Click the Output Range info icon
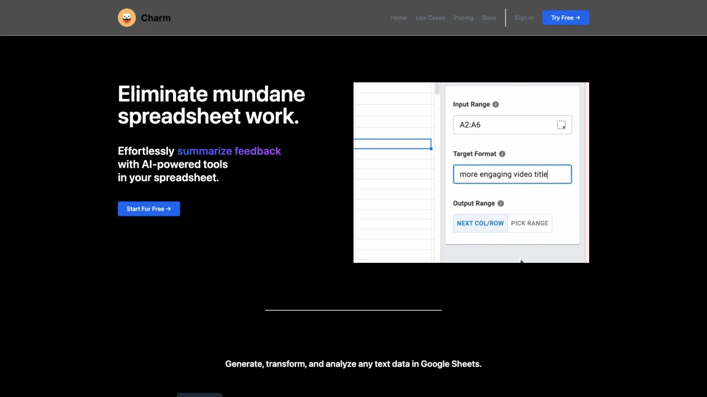This screenshot has width=707, height=397. (501, 203)
